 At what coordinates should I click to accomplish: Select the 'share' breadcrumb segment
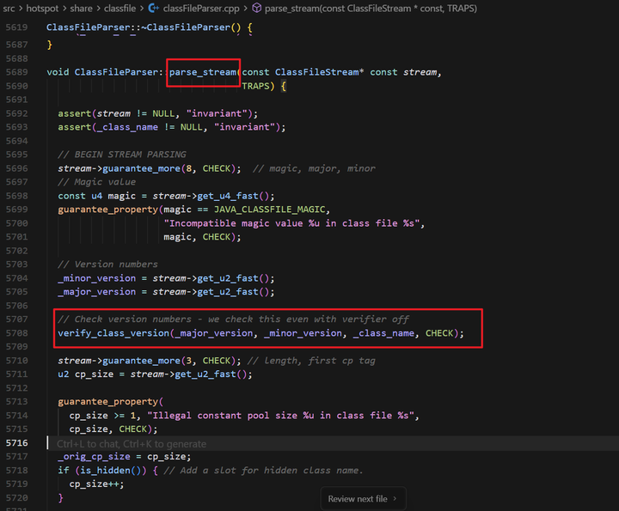[x=81, y=9]
